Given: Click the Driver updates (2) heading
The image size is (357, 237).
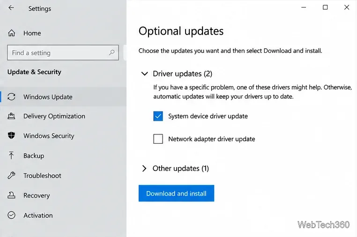Looking at the screenshot, I should (182, 74).
